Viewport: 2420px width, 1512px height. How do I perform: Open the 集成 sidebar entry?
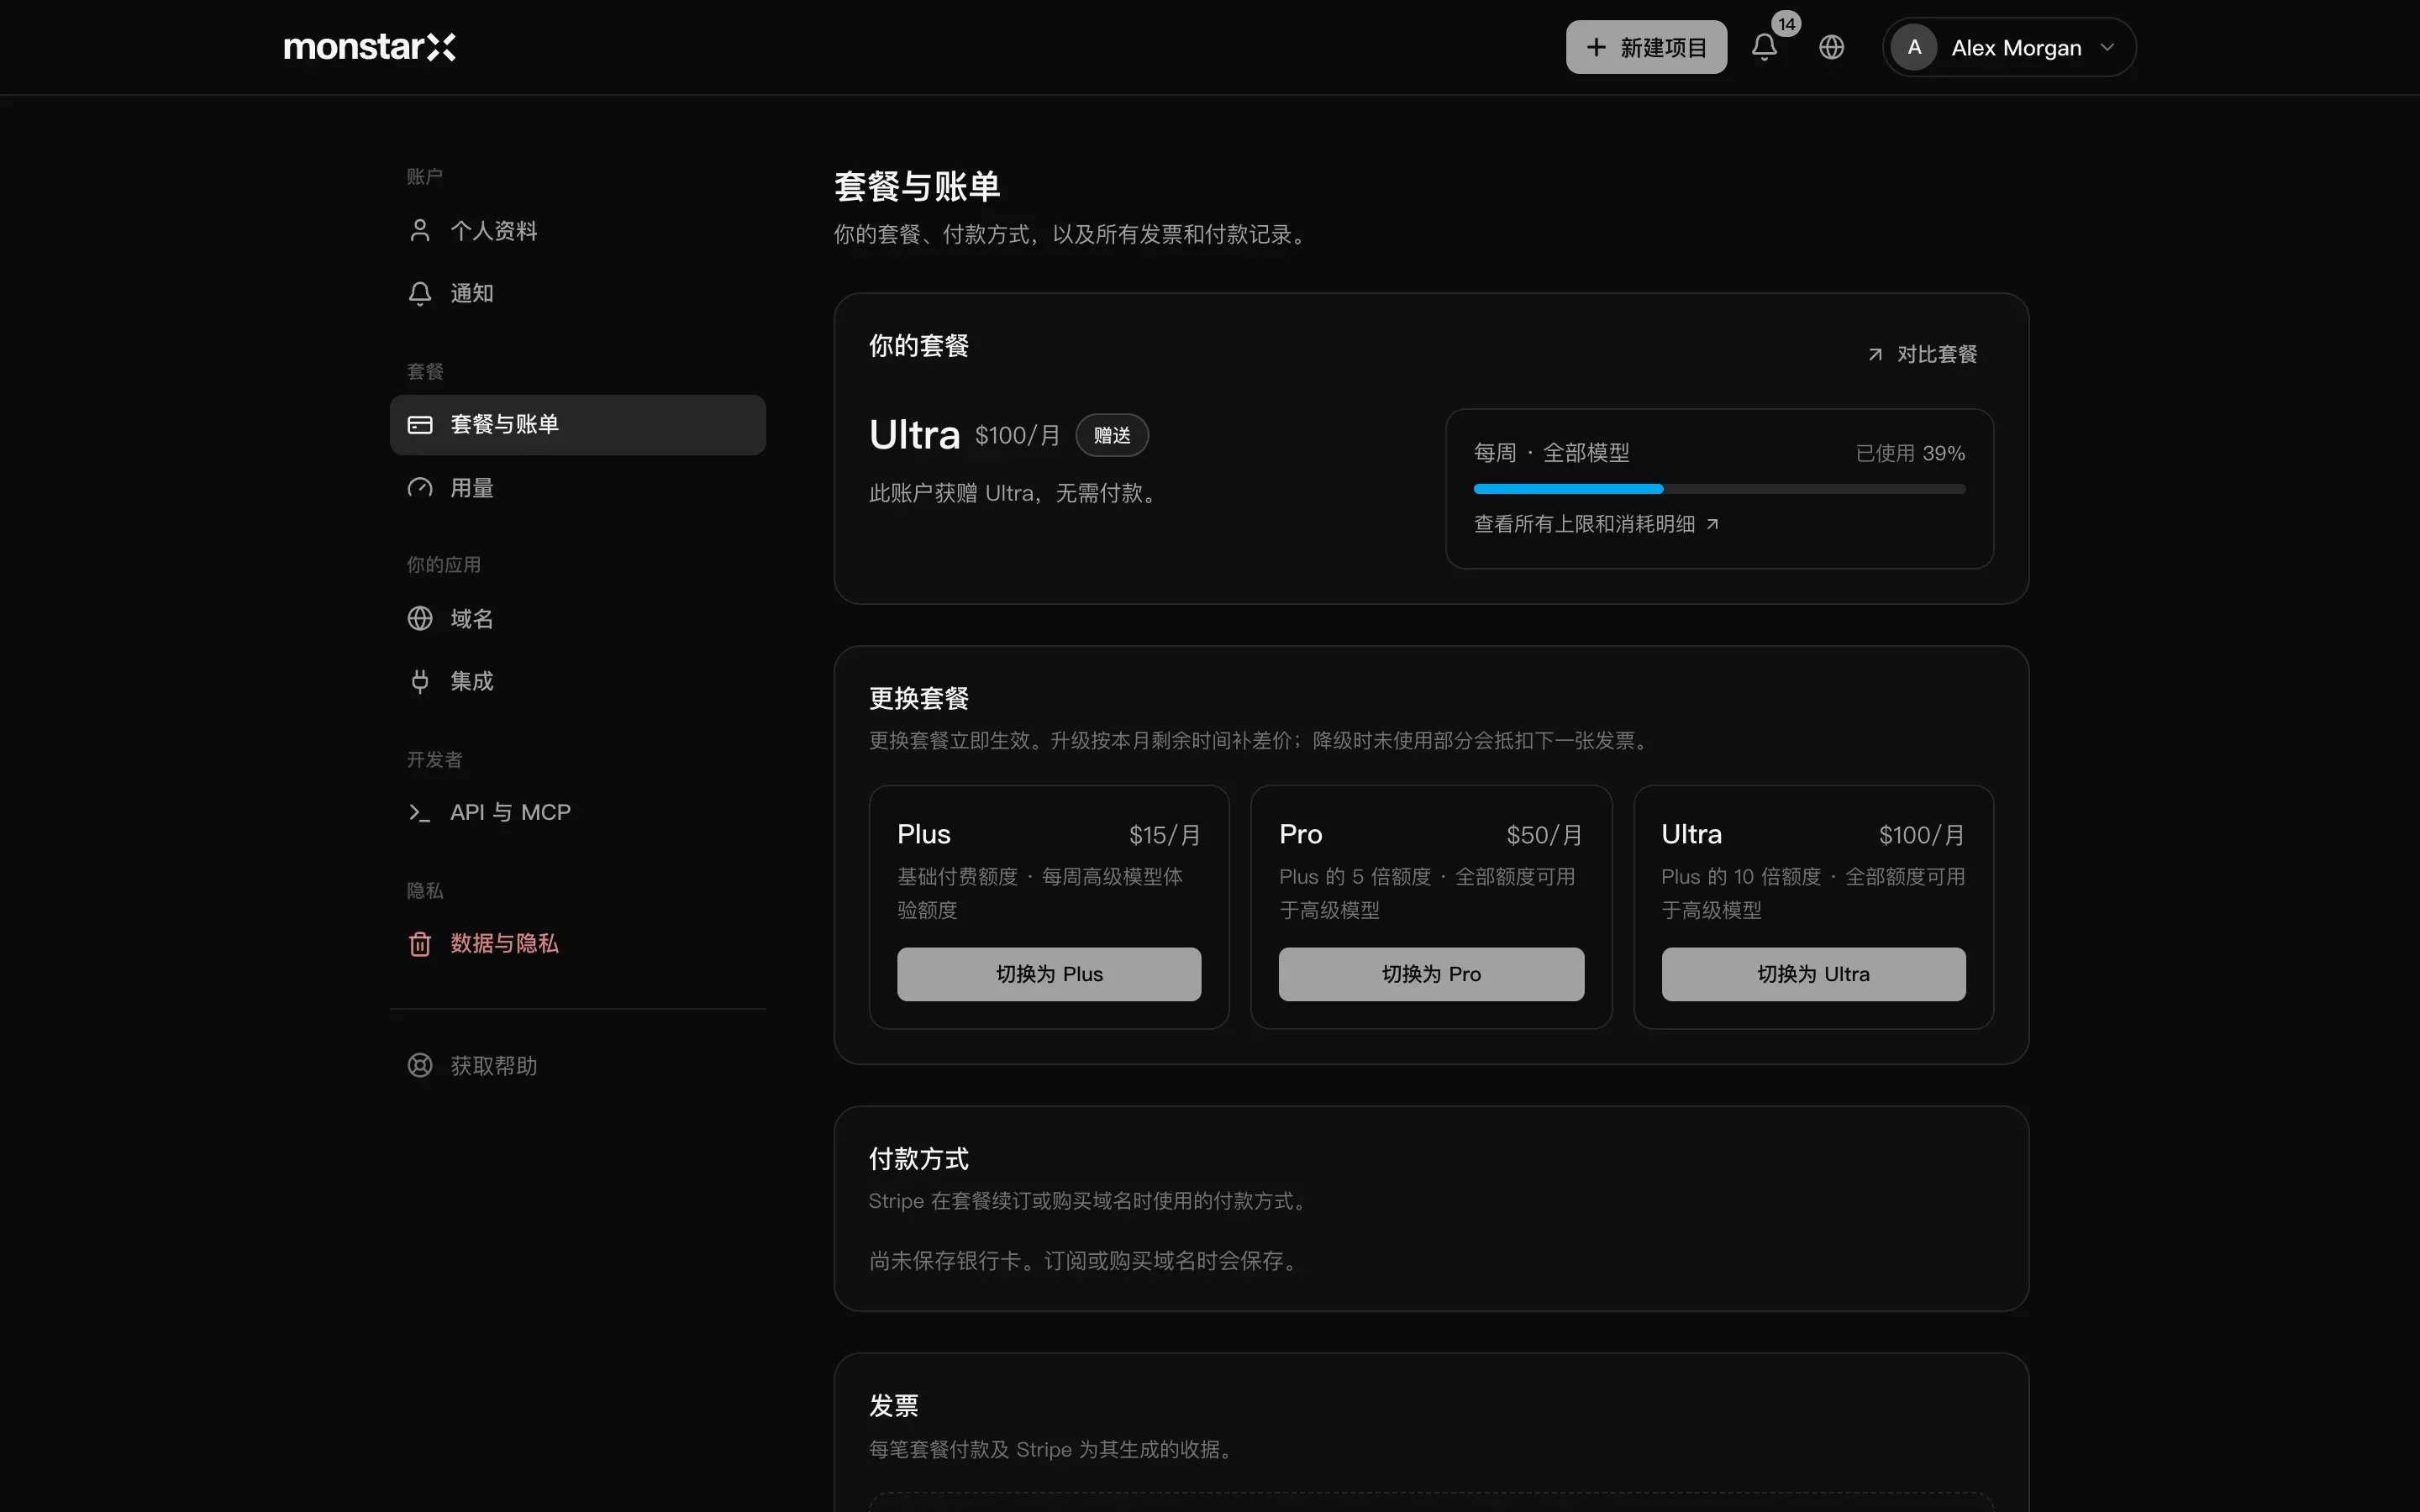578,681
